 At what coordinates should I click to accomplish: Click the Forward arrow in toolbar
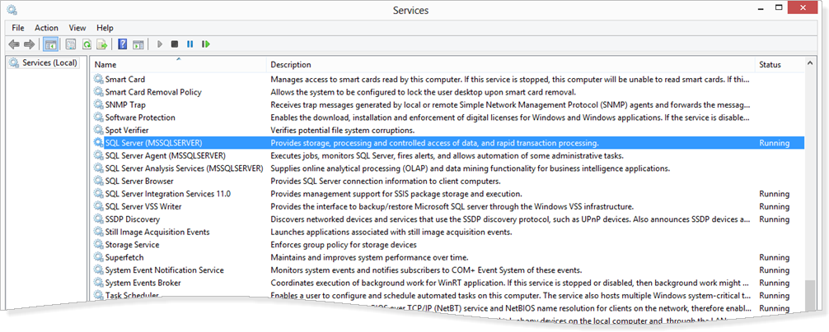pyautogui.click(x=30, y=44)
